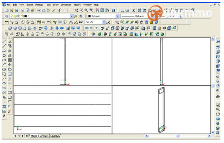Open the Tools menu
The height and width of the screenshot is (143, 224).
48,5
